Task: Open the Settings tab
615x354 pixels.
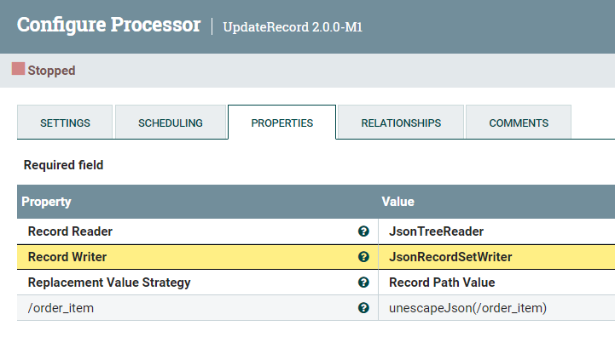Action: coord(65,123)
